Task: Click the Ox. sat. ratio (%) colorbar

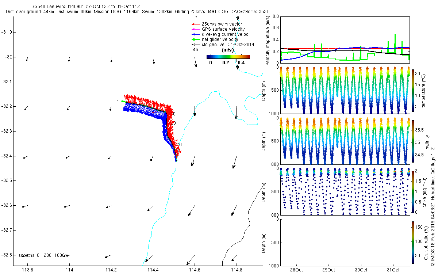Action: 413,242
